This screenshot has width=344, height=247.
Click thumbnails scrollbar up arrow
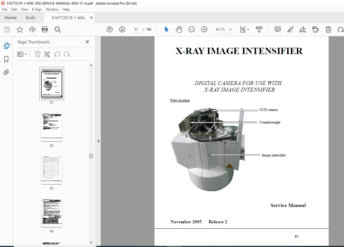tap(91, 65)
